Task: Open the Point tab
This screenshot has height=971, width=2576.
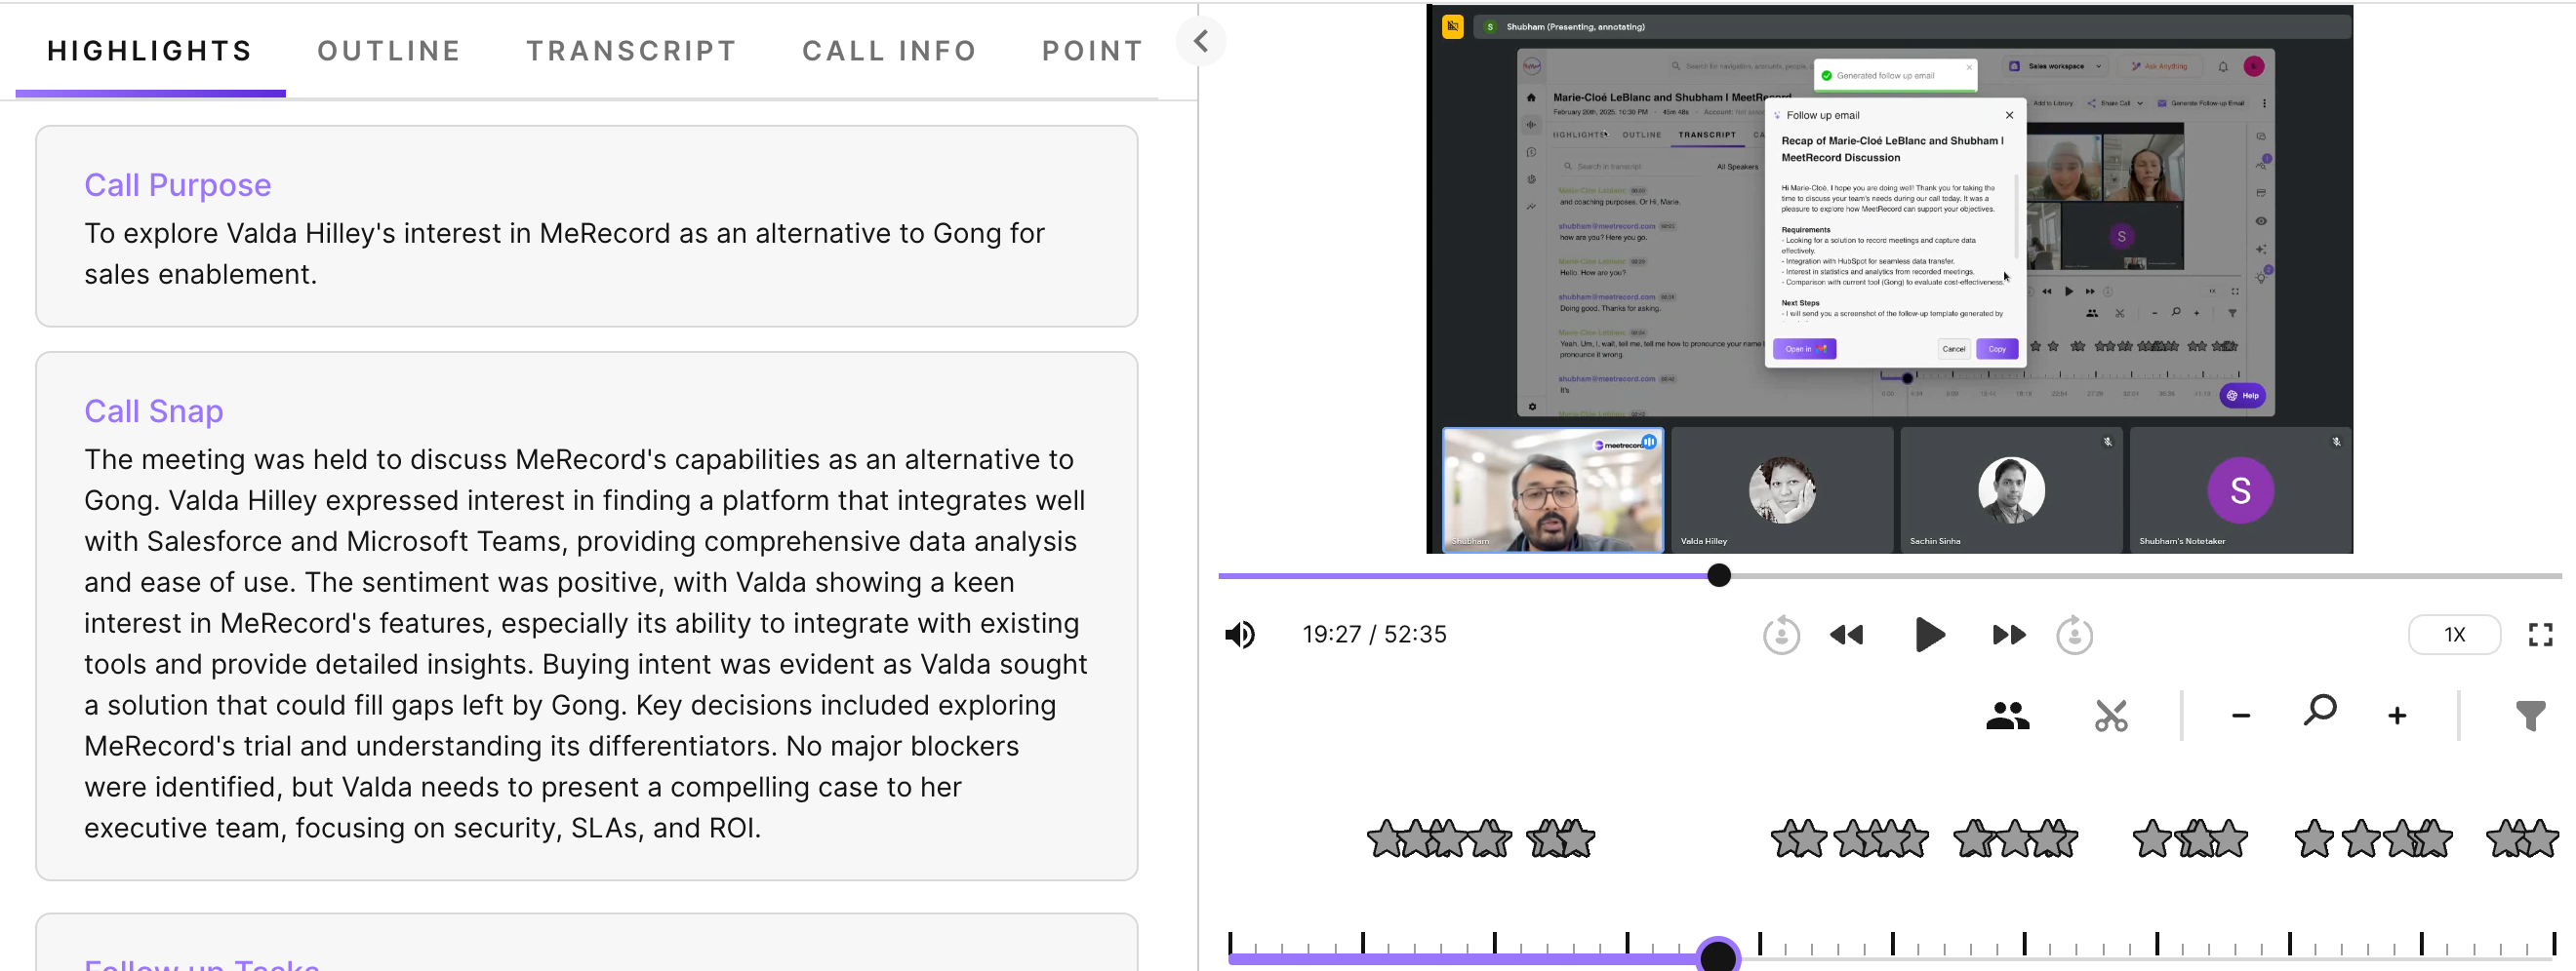Action: (1092, 51)
